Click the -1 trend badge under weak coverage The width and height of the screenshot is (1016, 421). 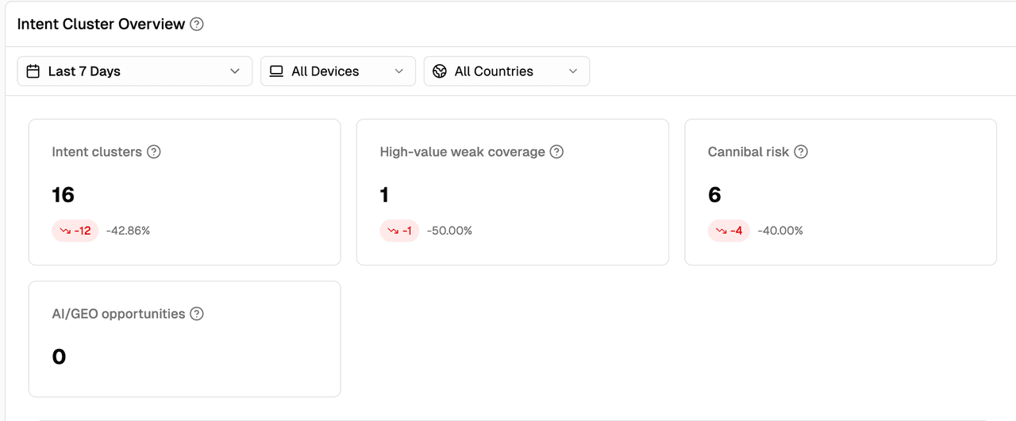pos(399,231)
